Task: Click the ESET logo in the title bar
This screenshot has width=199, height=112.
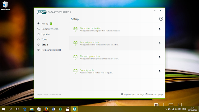Action: (42, 12)
